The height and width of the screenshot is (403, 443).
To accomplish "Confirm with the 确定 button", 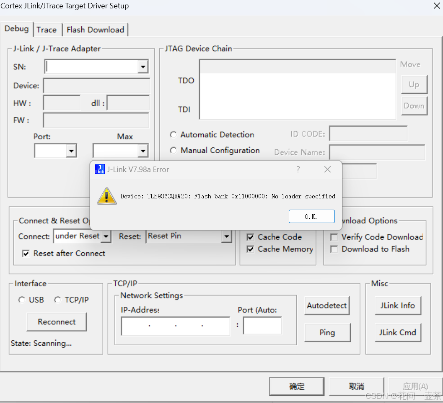I will click(297, 386).
